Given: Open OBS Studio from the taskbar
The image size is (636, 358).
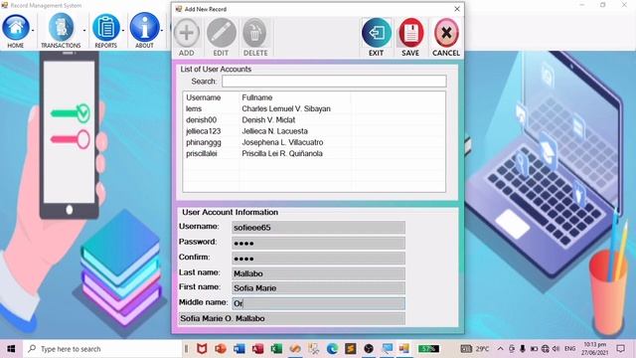Looking at the screenshot, I should pos(369,349).
